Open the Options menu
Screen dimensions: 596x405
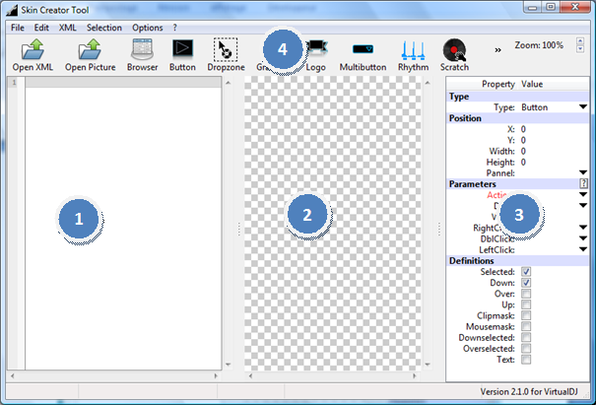tap(148, 28)
